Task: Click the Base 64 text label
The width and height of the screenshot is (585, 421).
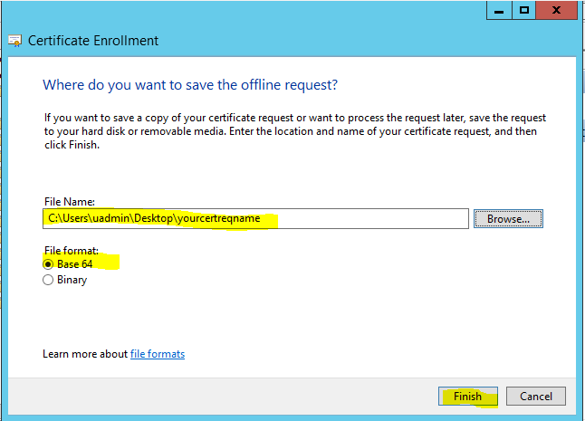Action: point(77,263)
